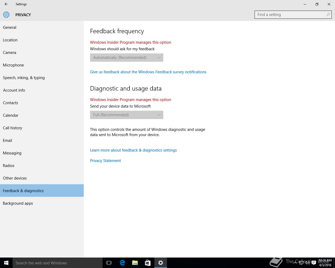The height and width of the screenshot is (268, 335).
Task: Select Radios in the sidebar
Action: pyautogui.click(x=42, y=166)
